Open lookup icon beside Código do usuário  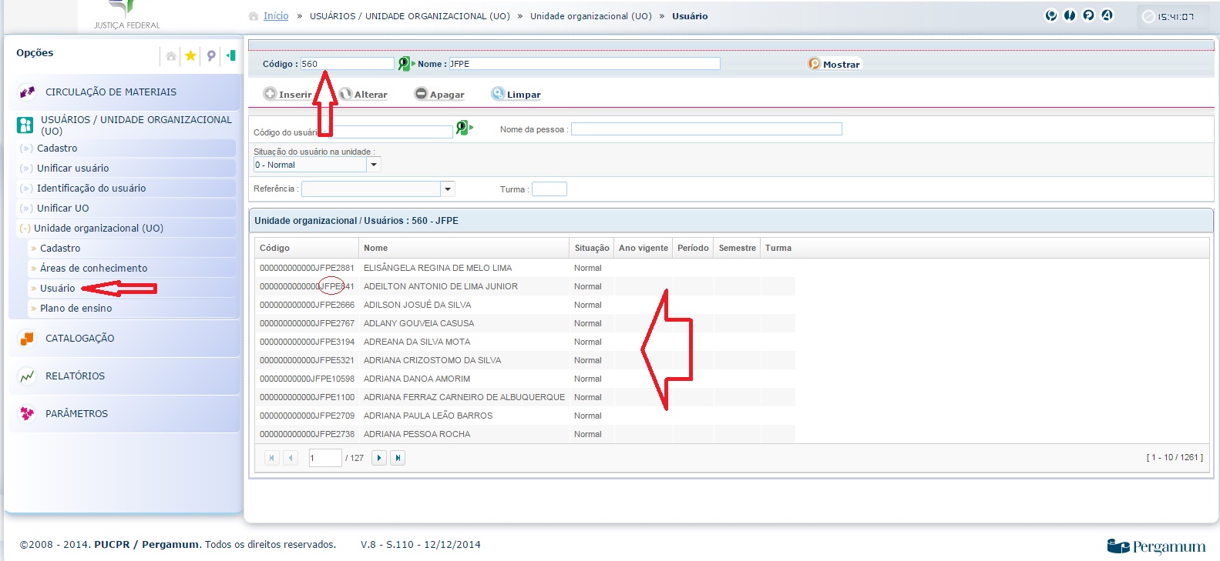click(x=463, y=128)
